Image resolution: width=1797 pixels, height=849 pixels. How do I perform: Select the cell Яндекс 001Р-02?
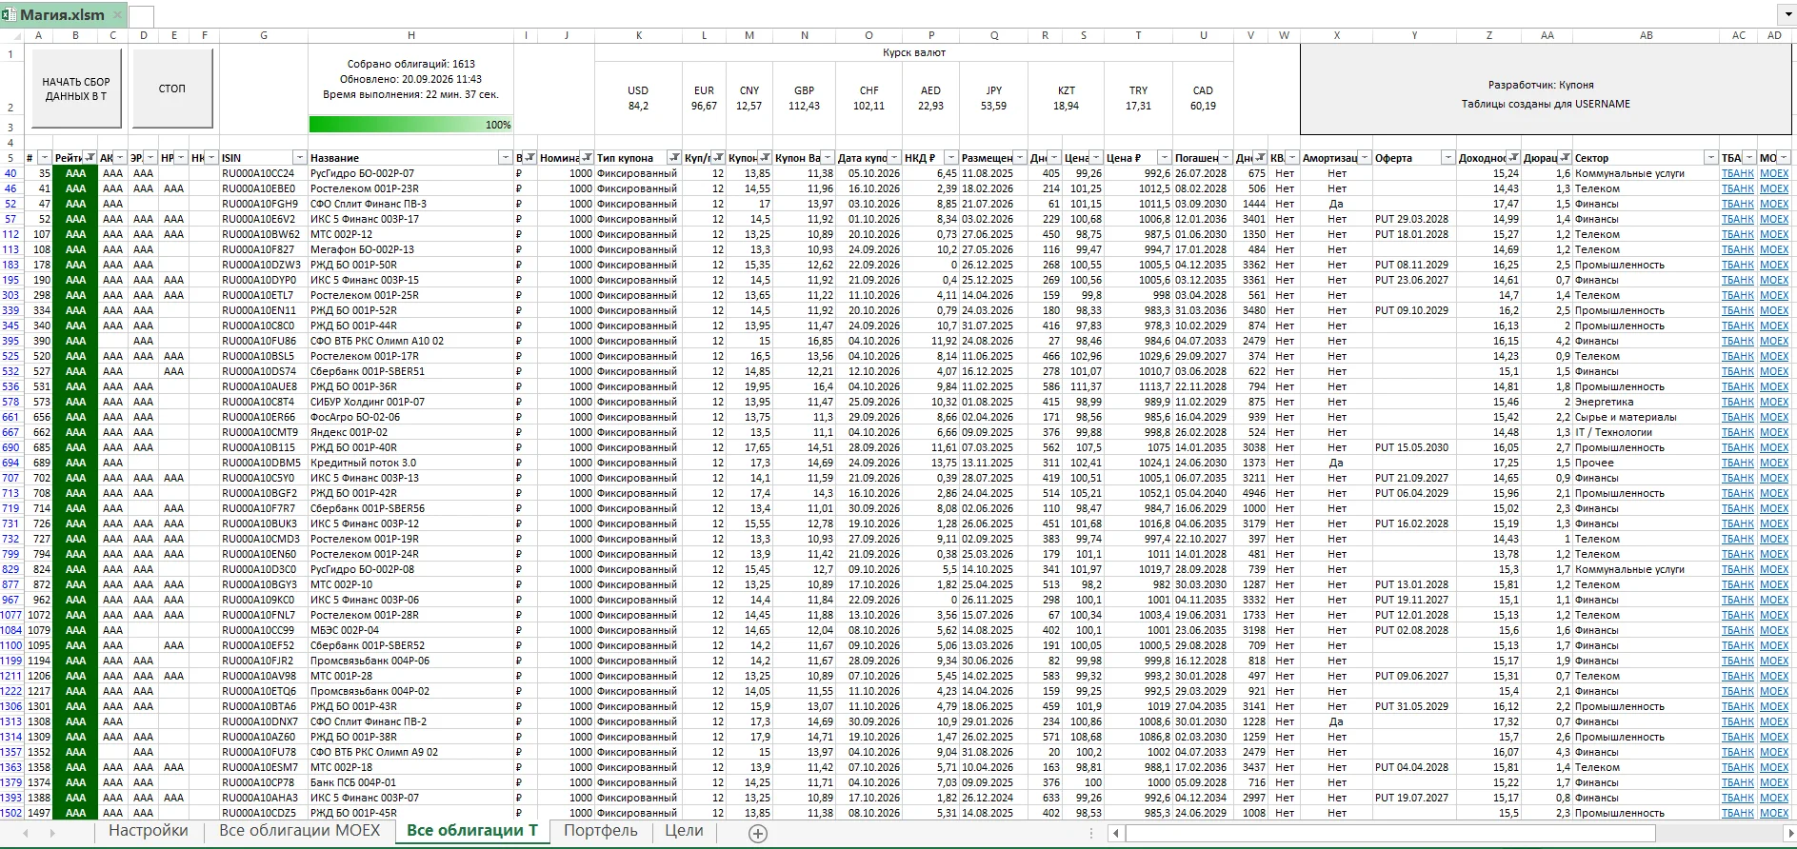pyautogui.click(x=410, y=432)
